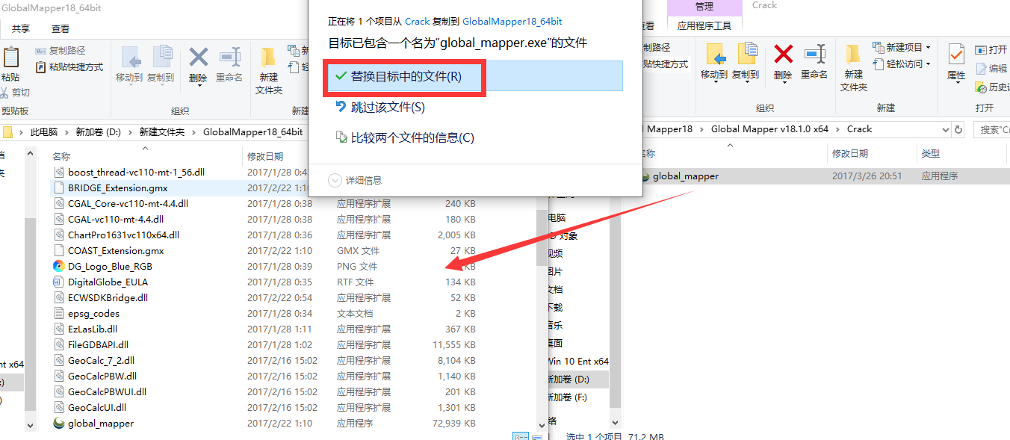Select DG_Logo_Blue_RGB PNG file
1010x440 pixels.
coord(110,267)
